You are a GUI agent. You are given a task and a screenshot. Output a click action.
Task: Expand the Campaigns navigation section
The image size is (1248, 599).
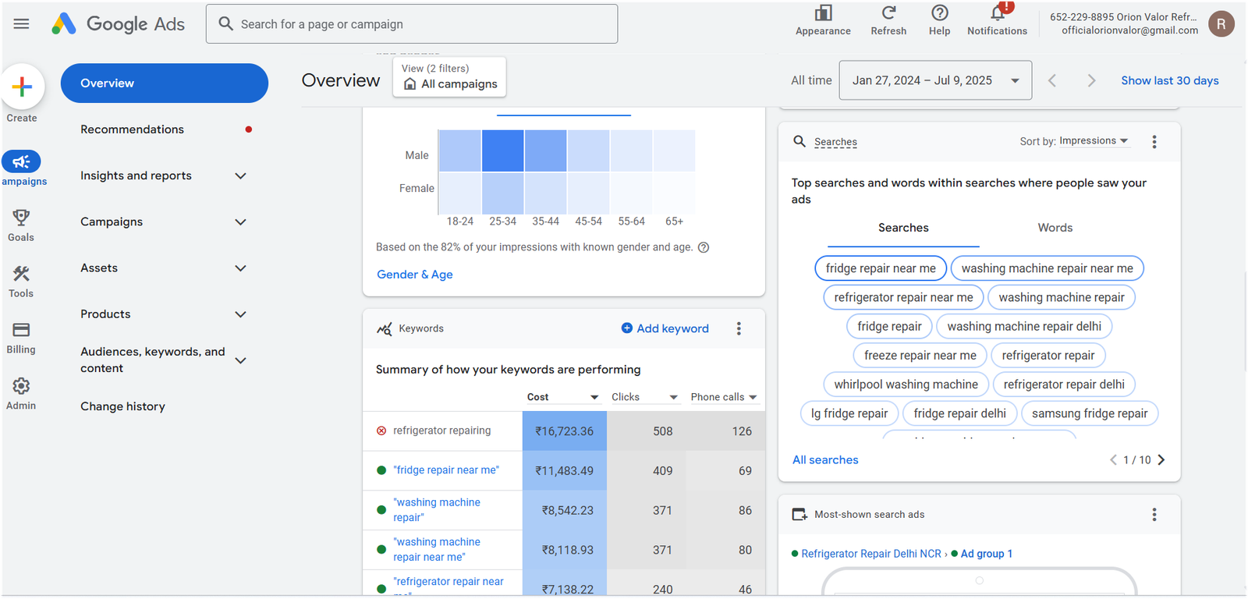click(241, 222)
